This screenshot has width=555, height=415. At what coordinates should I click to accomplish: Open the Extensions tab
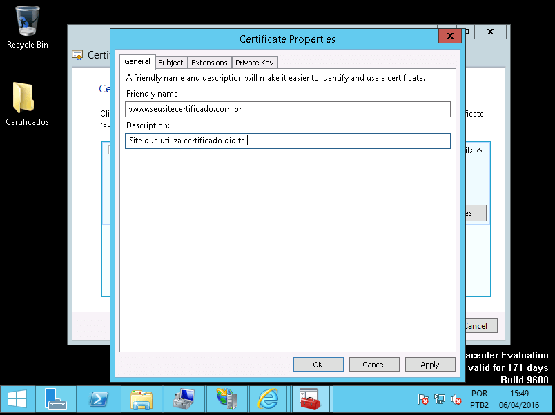tap(209, 63)
